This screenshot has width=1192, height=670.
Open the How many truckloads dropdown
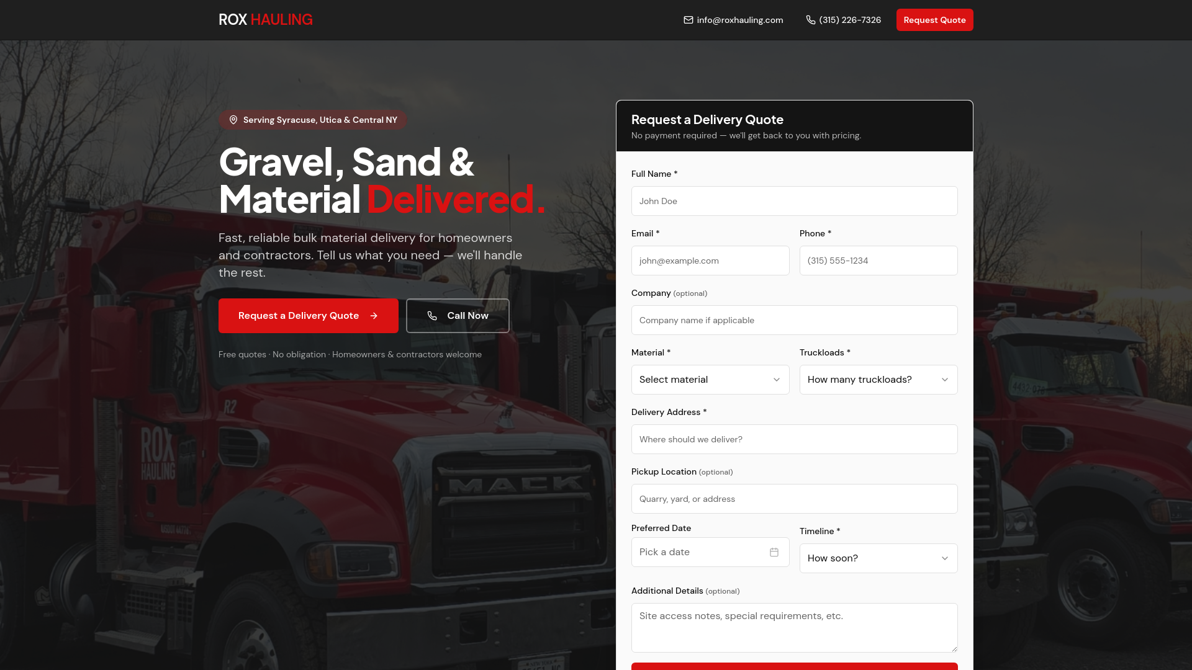pyautogui.click(x=878, y=380)
